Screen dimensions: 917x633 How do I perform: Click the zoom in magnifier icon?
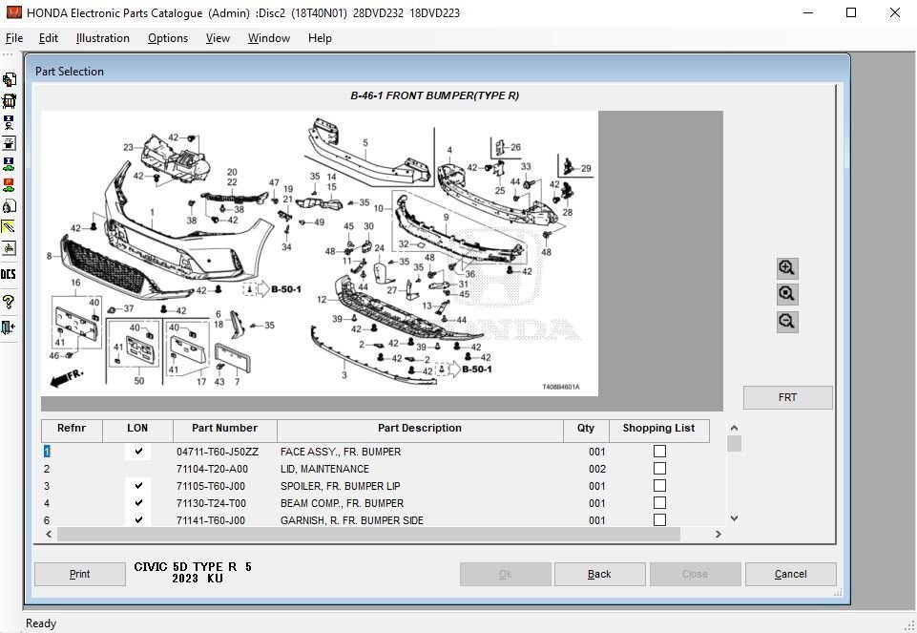coord(786,268)
